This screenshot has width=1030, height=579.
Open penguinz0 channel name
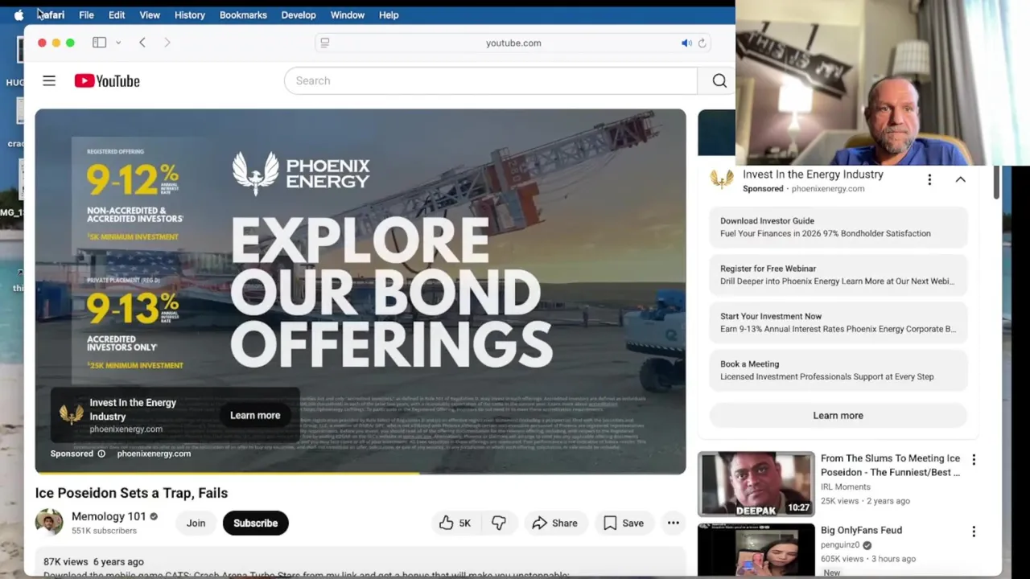point(840,544)
